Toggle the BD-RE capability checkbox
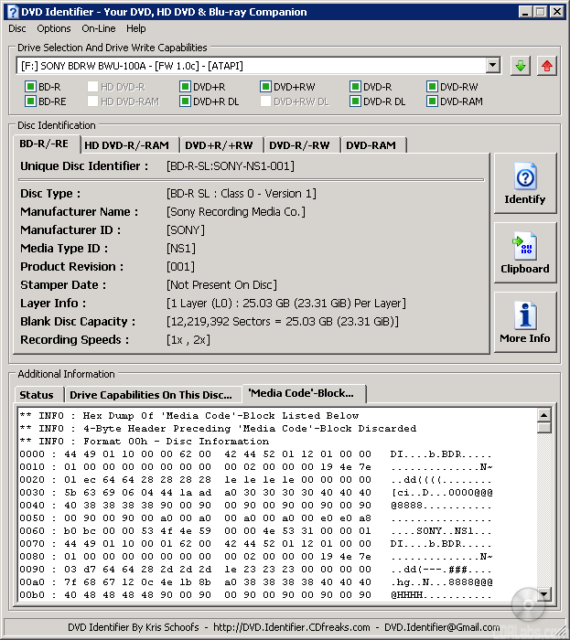 [x=30, y=101]
